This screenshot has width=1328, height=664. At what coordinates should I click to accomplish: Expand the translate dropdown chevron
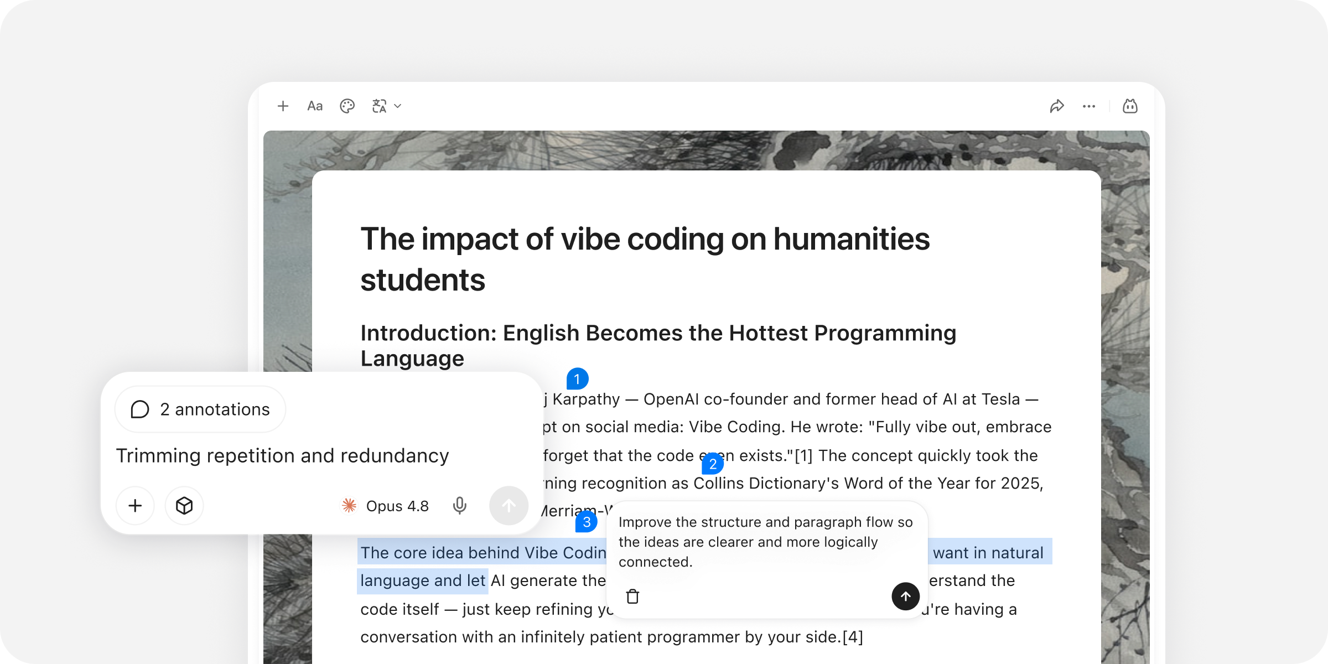[x=397, y=106]
